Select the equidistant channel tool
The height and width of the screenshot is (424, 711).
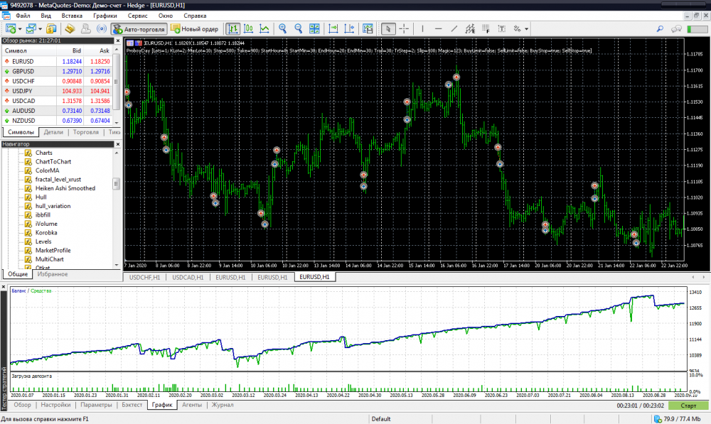(470, 29)
